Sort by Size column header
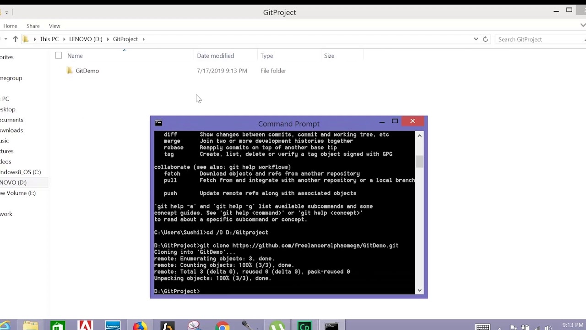Image resolution: width=586 pixels, height=330 pixels. 329,56
